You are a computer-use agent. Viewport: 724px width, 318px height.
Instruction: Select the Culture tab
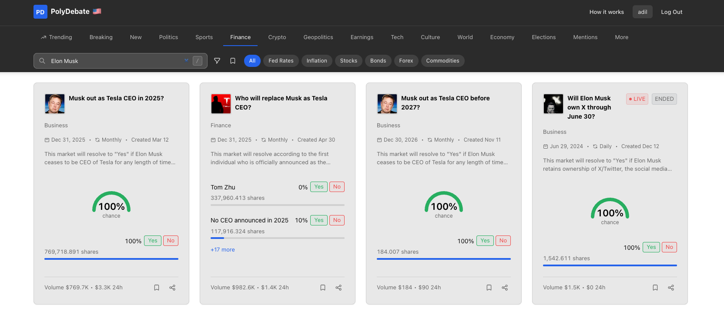430,37
